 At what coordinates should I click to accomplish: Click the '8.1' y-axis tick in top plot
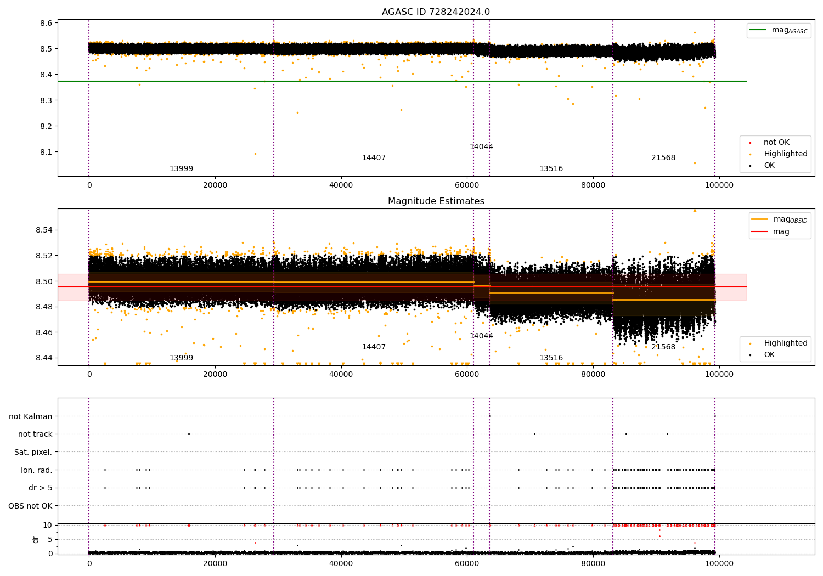tap(47, 152)
